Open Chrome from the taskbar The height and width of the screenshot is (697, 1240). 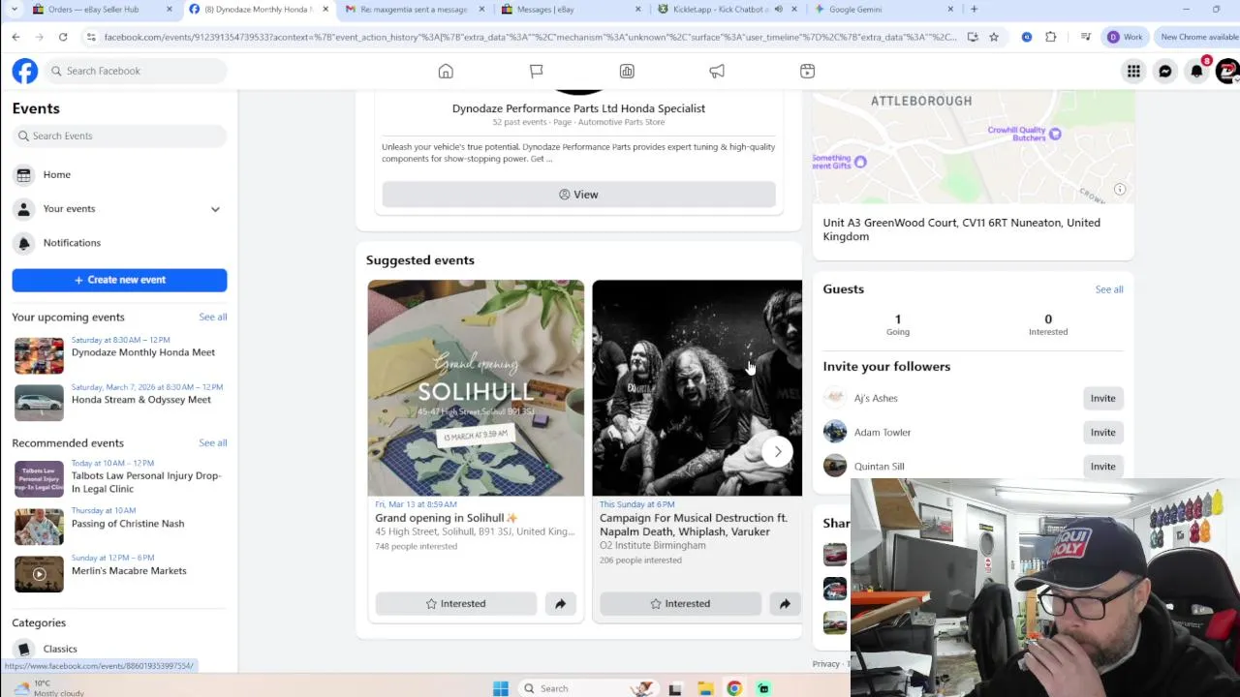(x=734, y=688)
